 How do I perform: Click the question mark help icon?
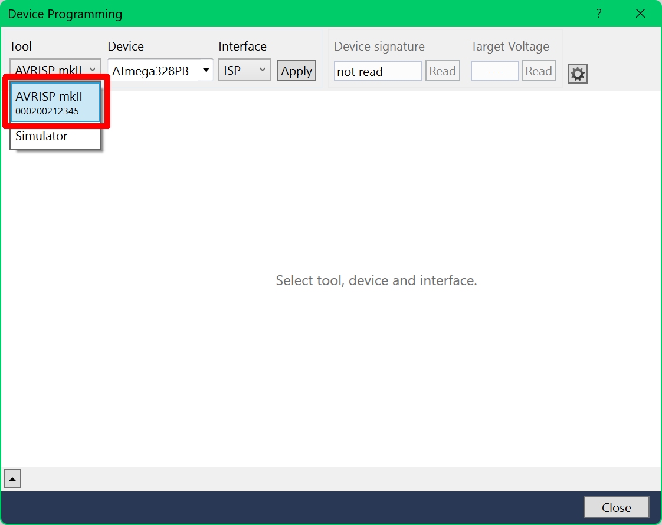pyautogui.click(x=599, y=14)
